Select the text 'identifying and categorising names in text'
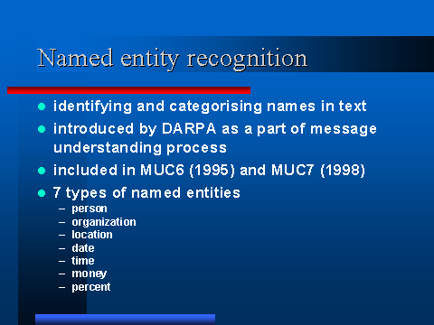This screenshot has width=434, height=325. (210, 107)
